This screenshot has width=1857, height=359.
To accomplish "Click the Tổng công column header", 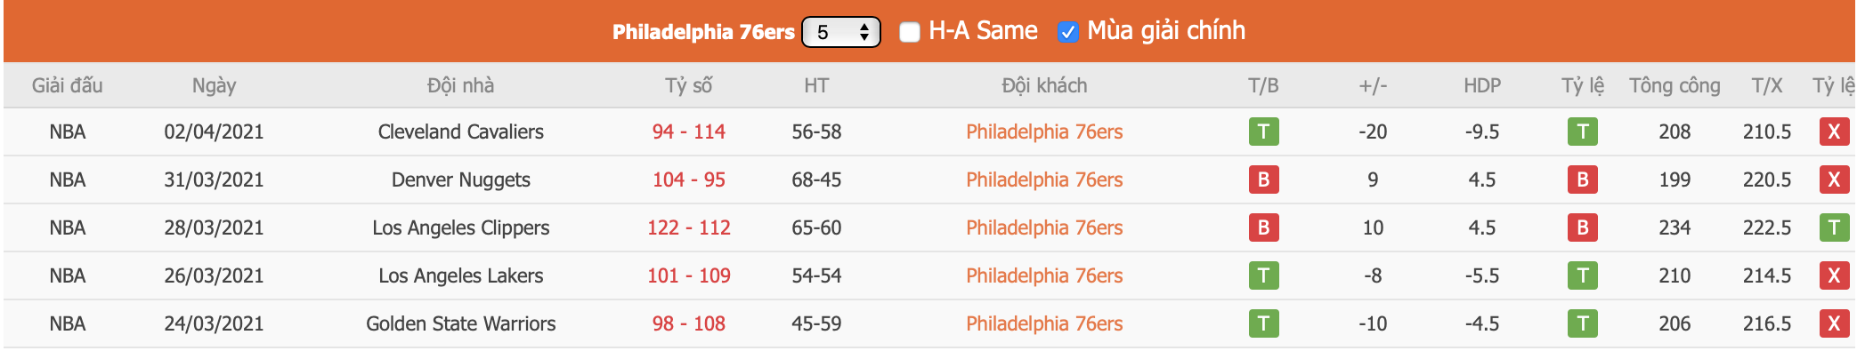I will point(1674,86).
